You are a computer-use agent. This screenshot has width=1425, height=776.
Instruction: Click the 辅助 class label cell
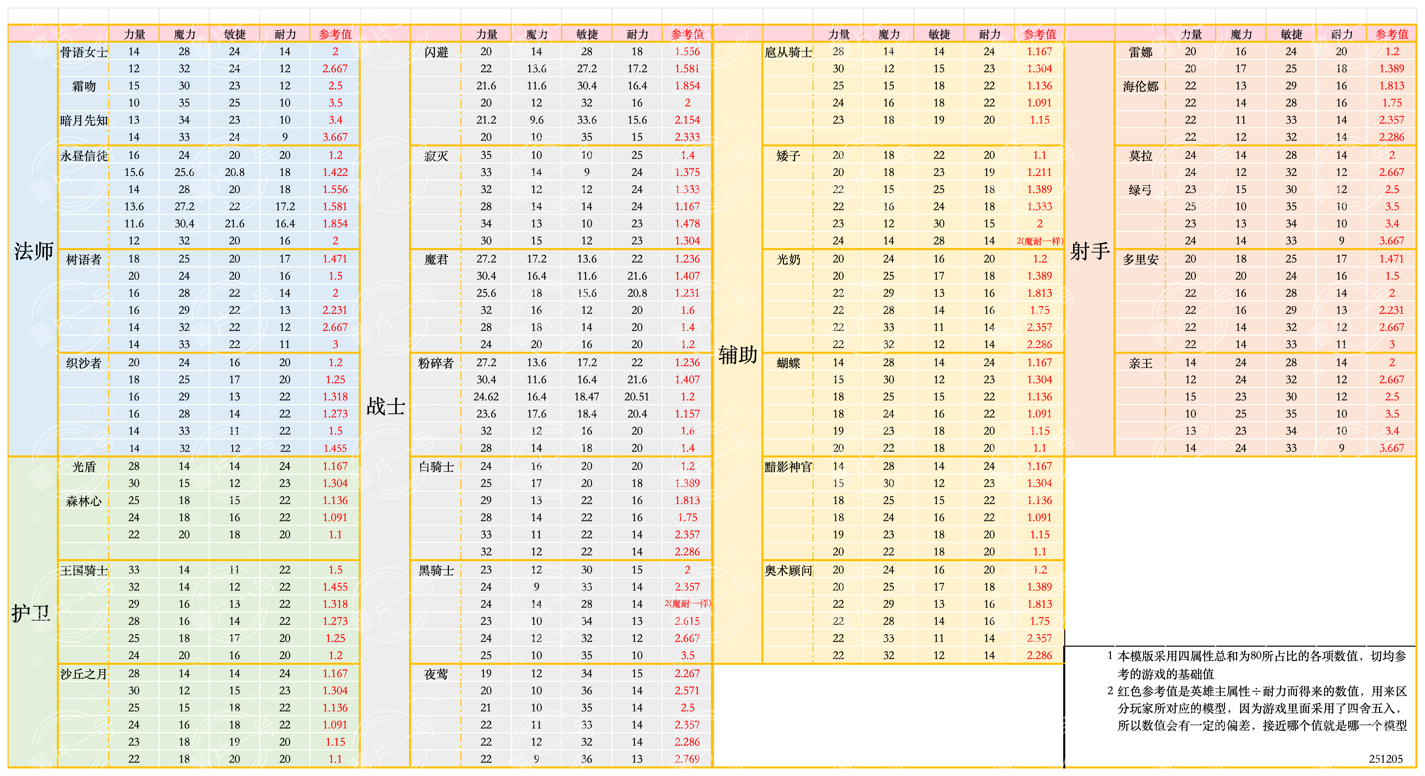(x=737, y=355)
